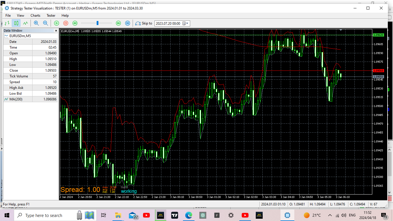Screen dimensions: 393x221
Task: Open Settings gear on the taskbar
Action: click(231, 215)
